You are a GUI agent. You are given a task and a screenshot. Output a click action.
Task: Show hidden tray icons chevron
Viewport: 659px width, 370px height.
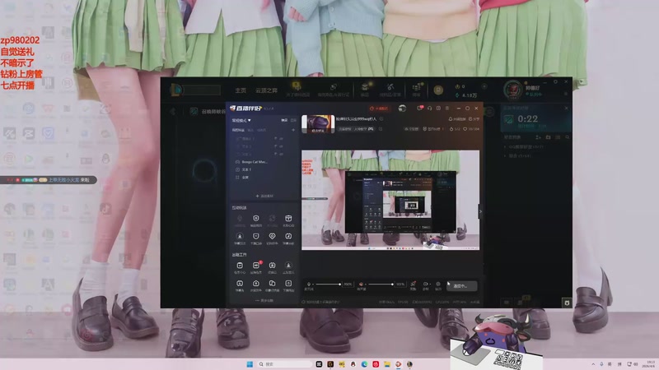(x=593, y=364)
